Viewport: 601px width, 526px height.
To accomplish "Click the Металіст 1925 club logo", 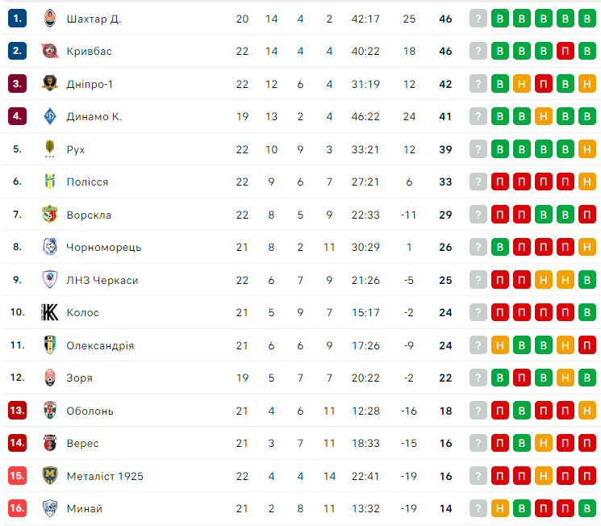I will click(x=50, y=476).
